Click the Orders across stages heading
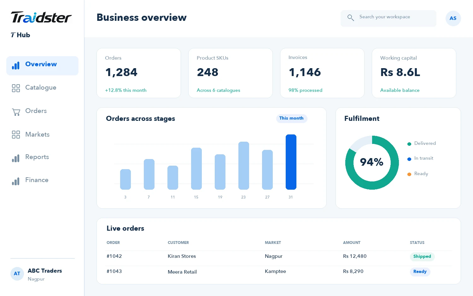473x296 pixels. click(140, 119)
